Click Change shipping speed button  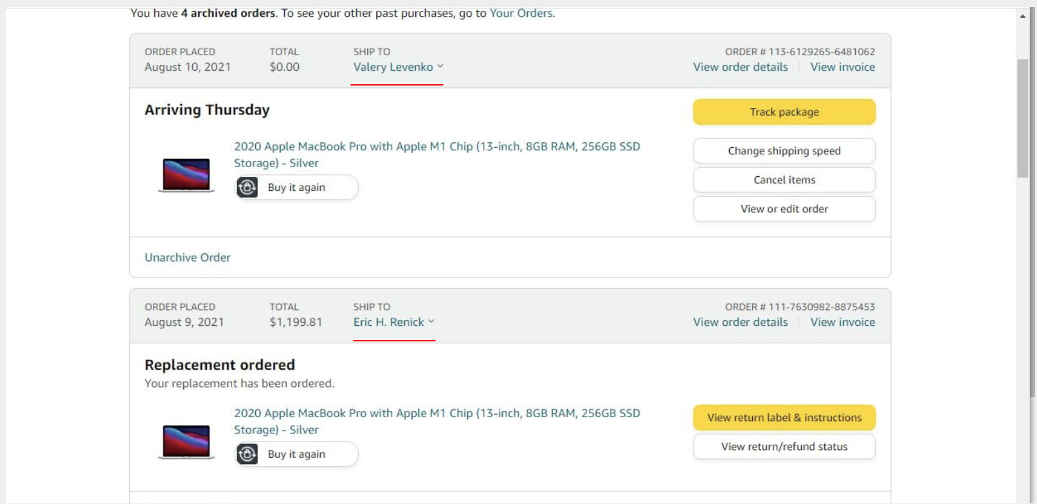pyautogui.click(x=784, y=151)
